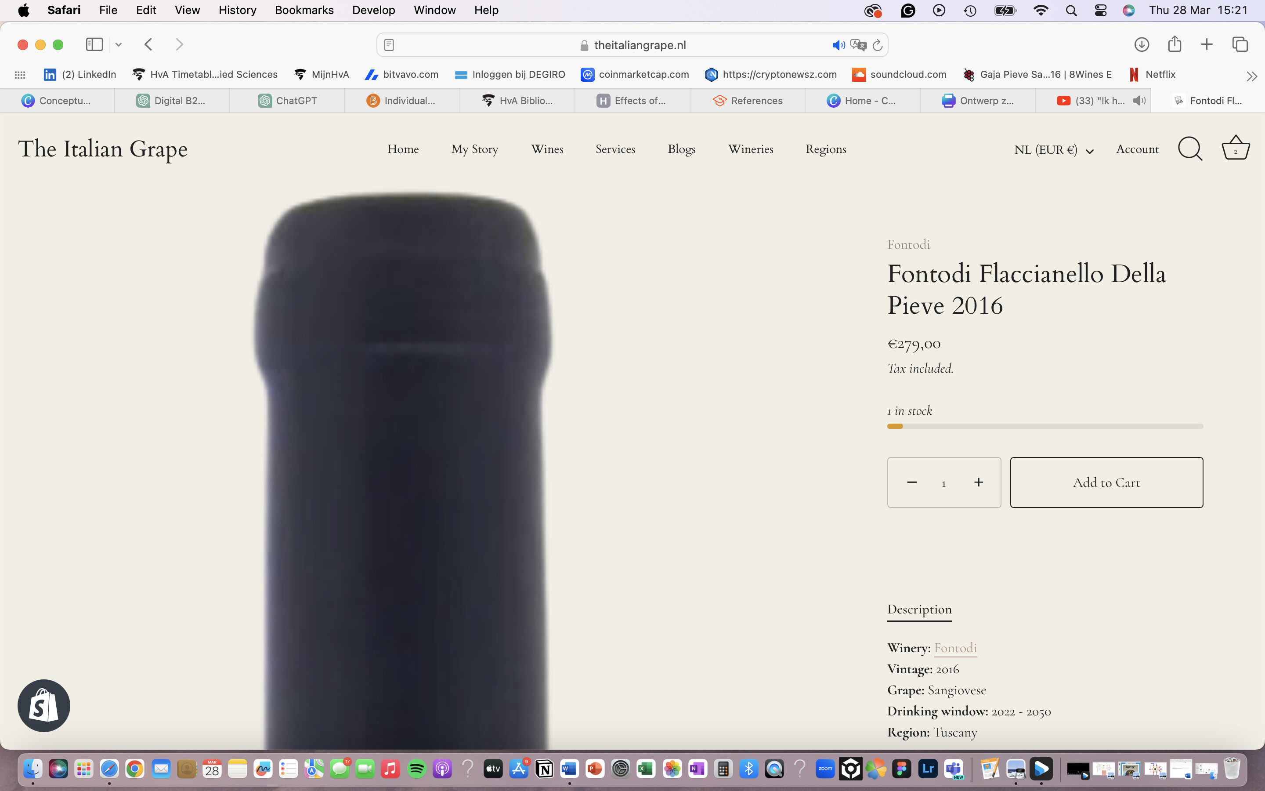Click the Add to Cart button

1106,483
